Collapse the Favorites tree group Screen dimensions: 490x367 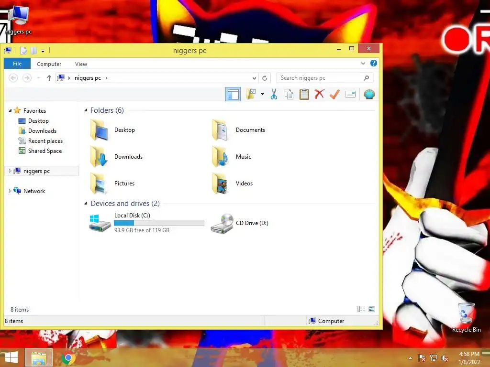[x=10, y=110]
